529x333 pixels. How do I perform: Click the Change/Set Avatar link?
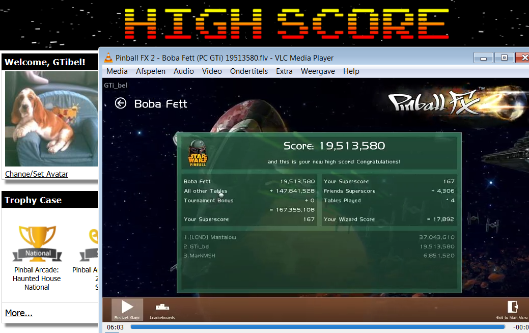[x=37, y=174]
